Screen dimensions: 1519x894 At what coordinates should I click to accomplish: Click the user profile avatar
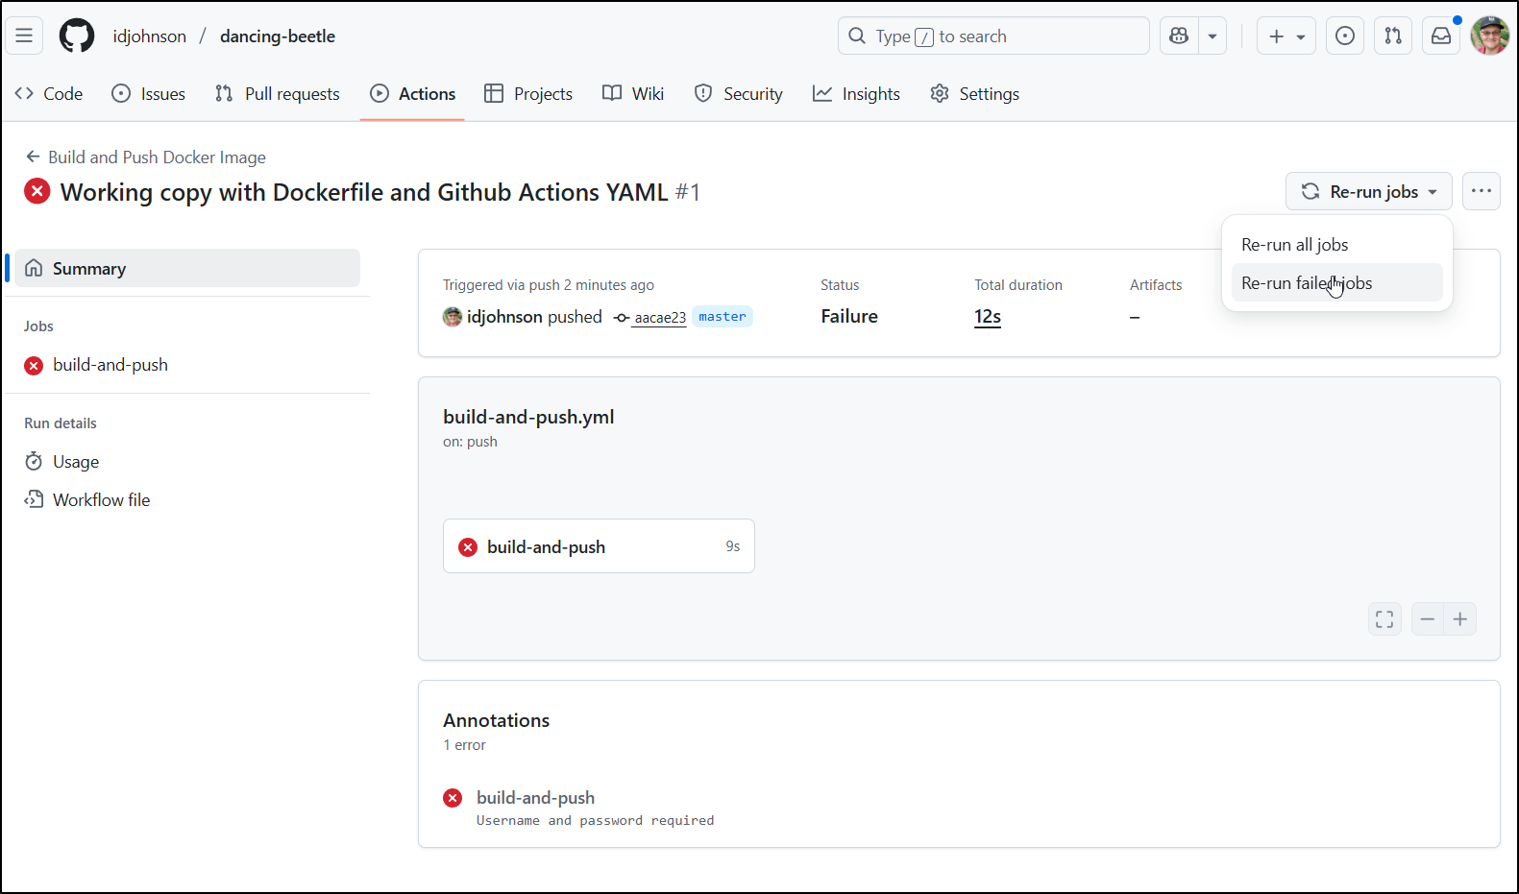tap(1489, 36)
